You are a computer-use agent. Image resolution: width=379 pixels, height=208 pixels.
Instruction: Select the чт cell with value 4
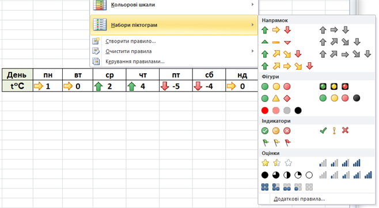(x=143, y=86)
